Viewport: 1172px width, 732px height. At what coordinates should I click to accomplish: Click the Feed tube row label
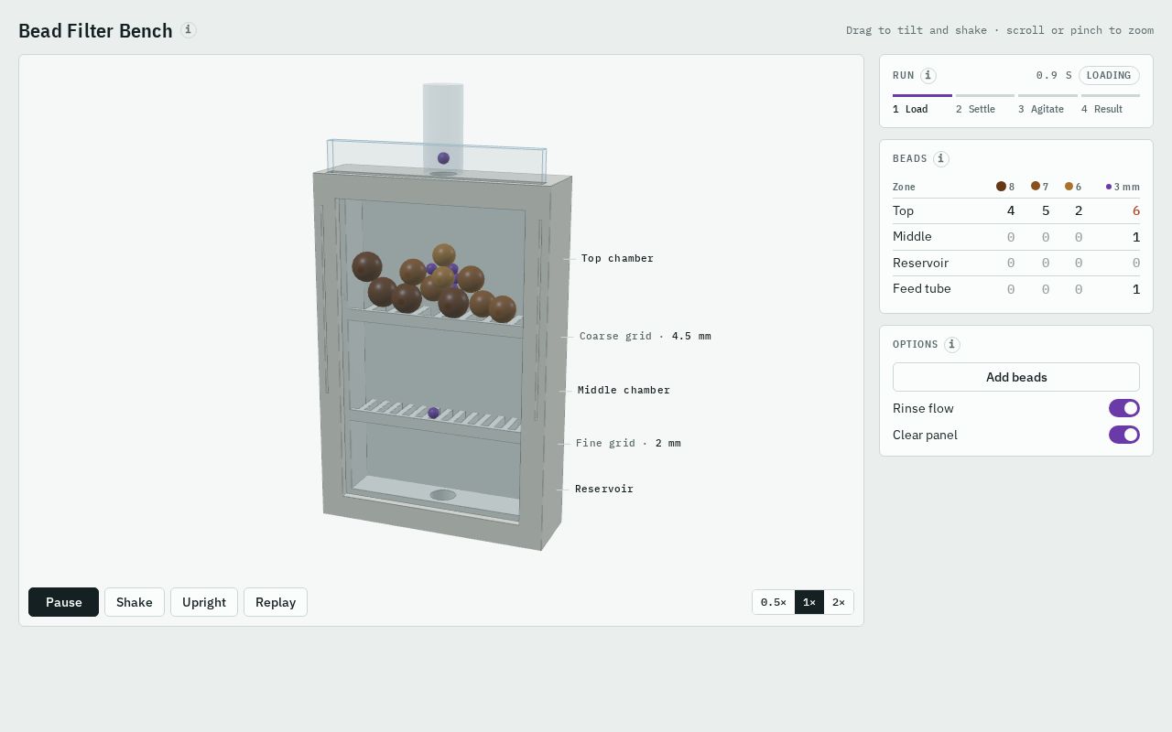(922, 288)
